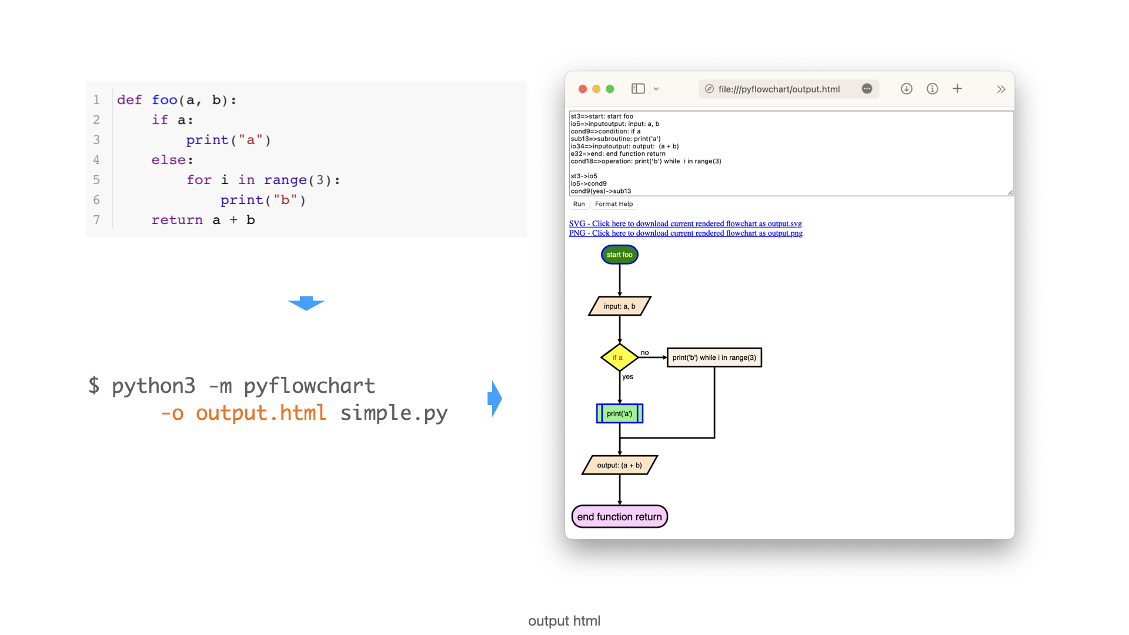Click the downloads arrow icon
This screenshot has width=1129, height=635.
point(906,89)
